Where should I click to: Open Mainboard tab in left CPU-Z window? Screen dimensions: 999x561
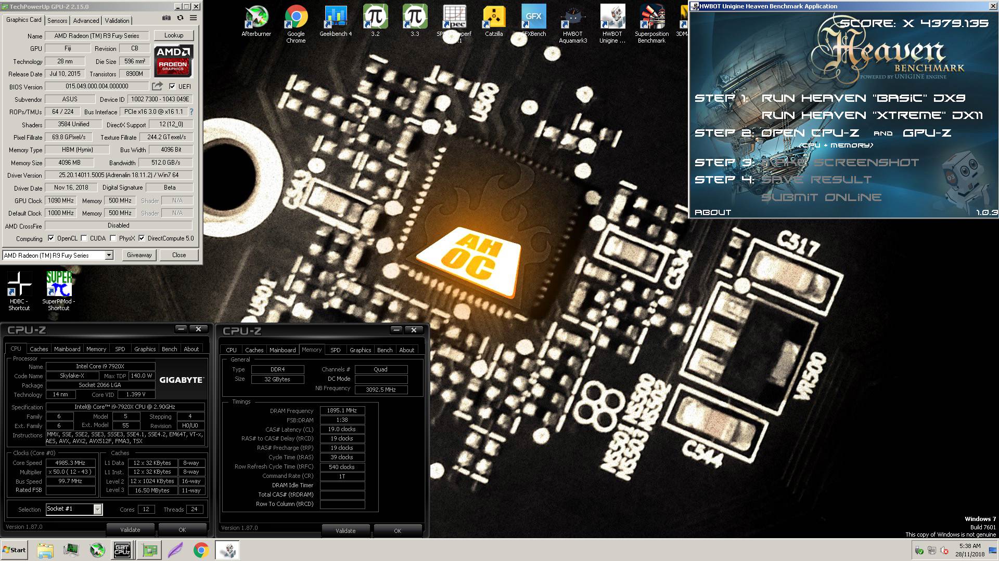coord(67,349)
